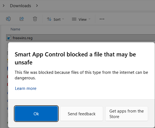Choose Get apps from the Store

click(127, 114)
